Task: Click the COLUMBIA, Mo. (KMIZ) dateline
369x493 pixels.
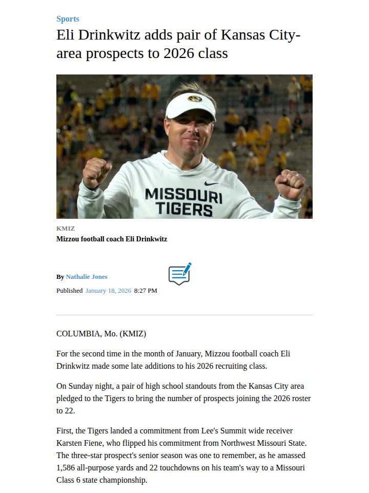Action: [101, 334]
